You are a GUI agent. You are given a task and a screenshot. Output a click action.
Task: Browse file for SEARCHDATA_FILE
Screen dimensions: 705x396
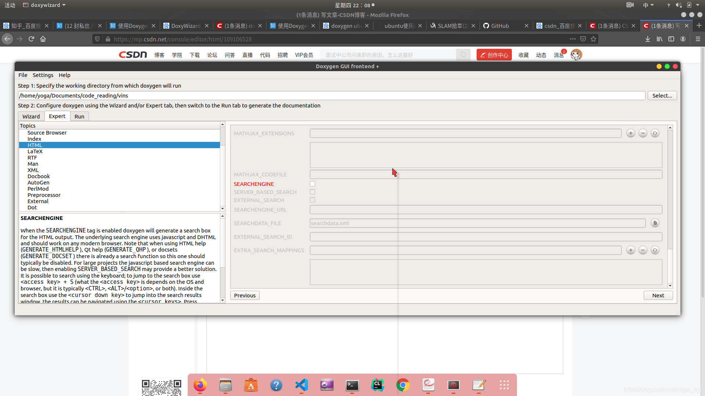(x=655, y=223)
